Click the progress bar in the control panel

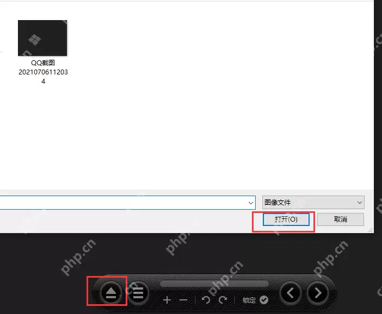point(214,284)
